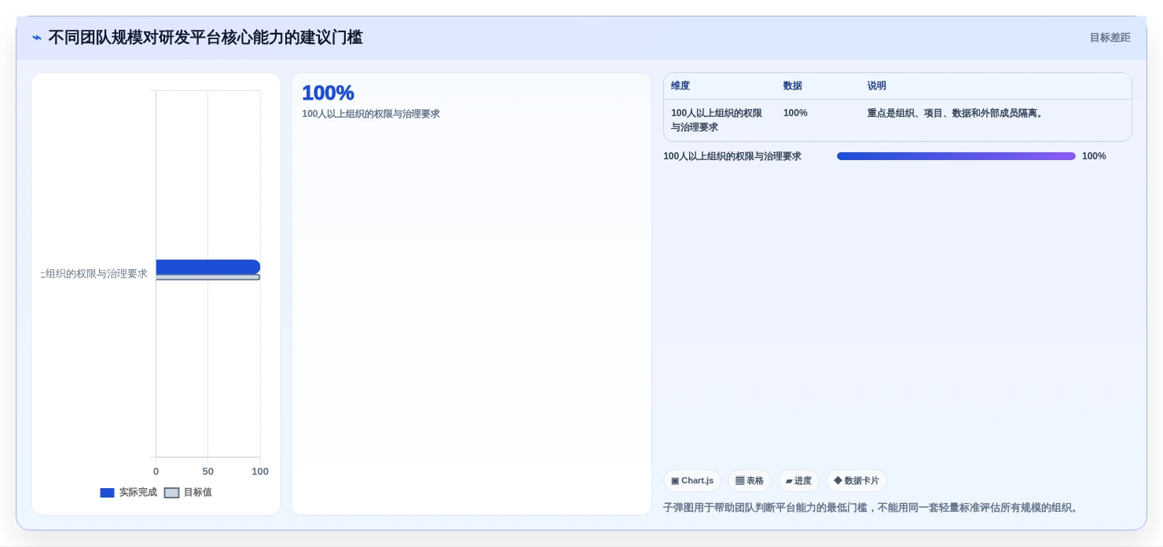Click the chart y-axis category label

click(x=94, y=274)
